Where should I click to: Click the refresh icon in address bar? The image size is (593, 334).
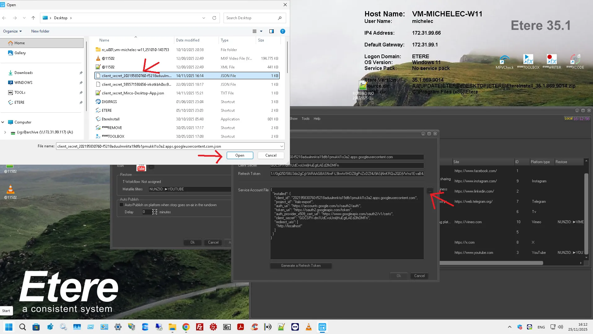coord(214,18)
